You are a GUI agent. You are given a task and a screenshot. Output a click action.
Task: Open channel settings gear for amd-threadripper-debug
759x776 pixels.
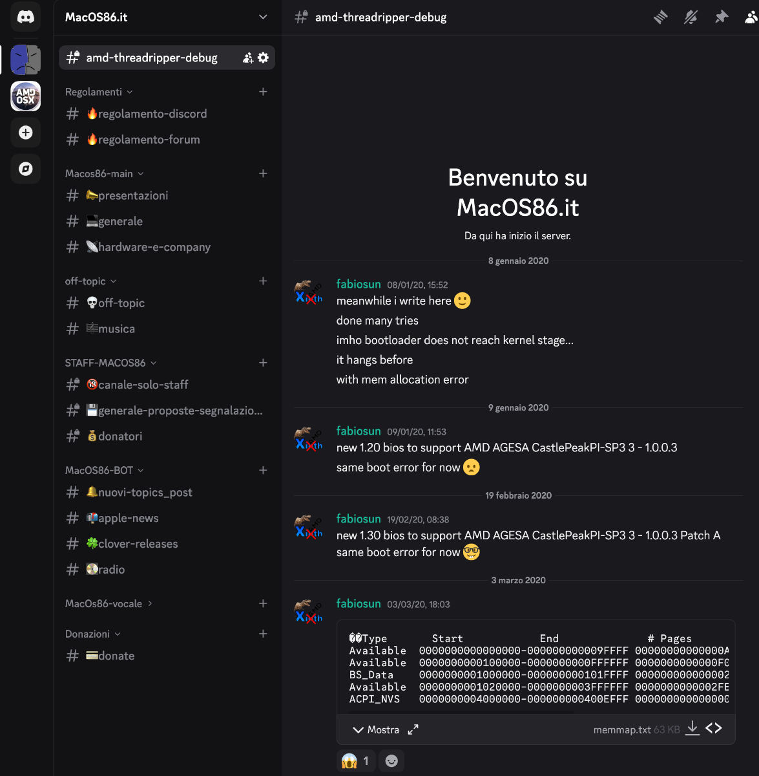point(263,58)
